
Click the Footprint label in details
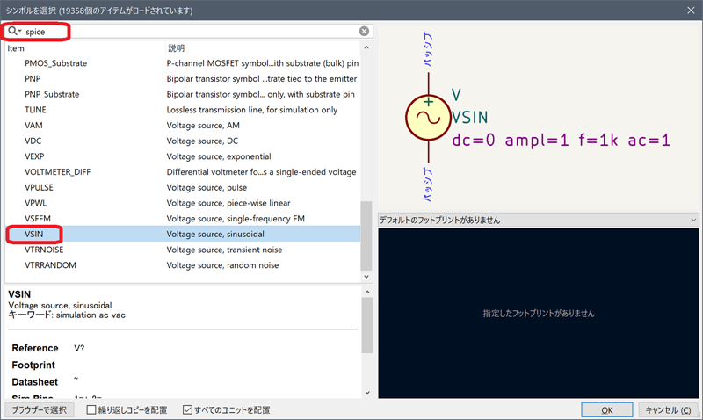[33, 366]
